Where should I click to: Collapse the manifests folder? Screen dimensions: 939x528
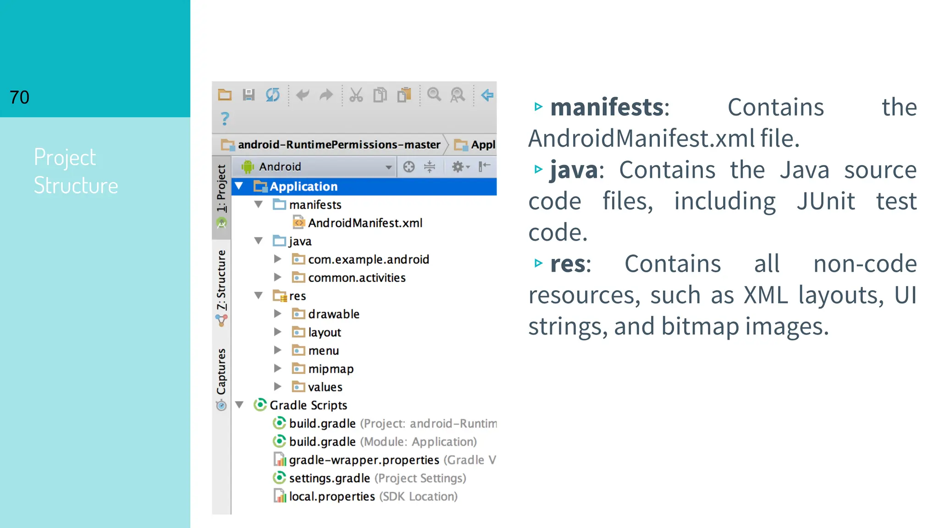pyautogui.click(x=259, y=204)
